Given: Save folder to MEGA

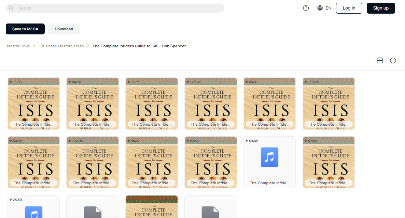Looking at the screenshot, I should click(25, 29).
